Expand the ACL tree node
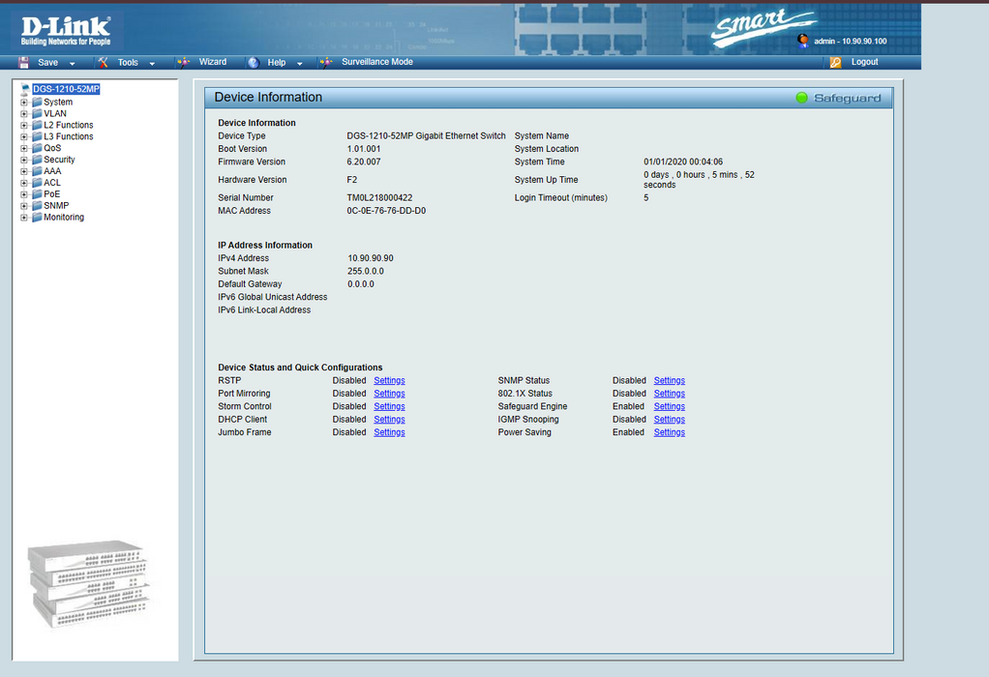989x677 pixels. pyautogui.click(x=24, y=183)
